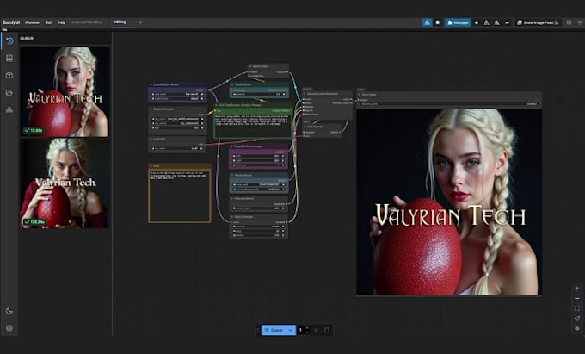Viewport: 585px width, 354px height.
Task: Open settings gear icon in sidebar
Action: pos(9,328)
